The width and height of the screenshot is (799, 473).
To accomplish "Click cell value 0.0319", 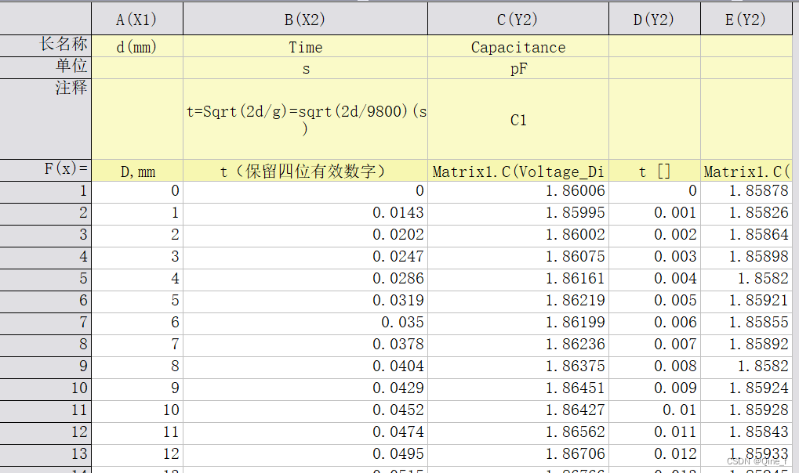I will [x=305, y=301].
